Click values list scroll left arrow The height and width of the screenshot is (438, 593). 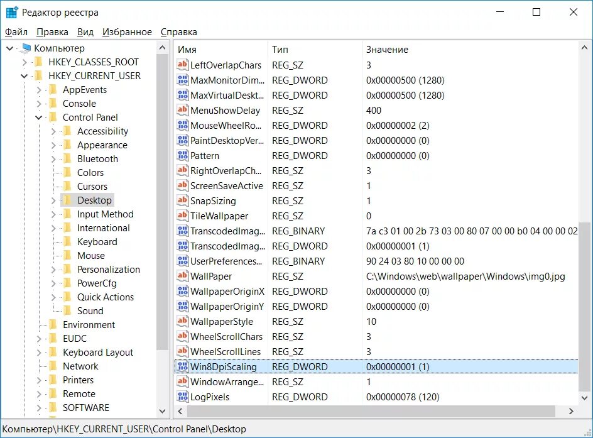pos(180,411)
